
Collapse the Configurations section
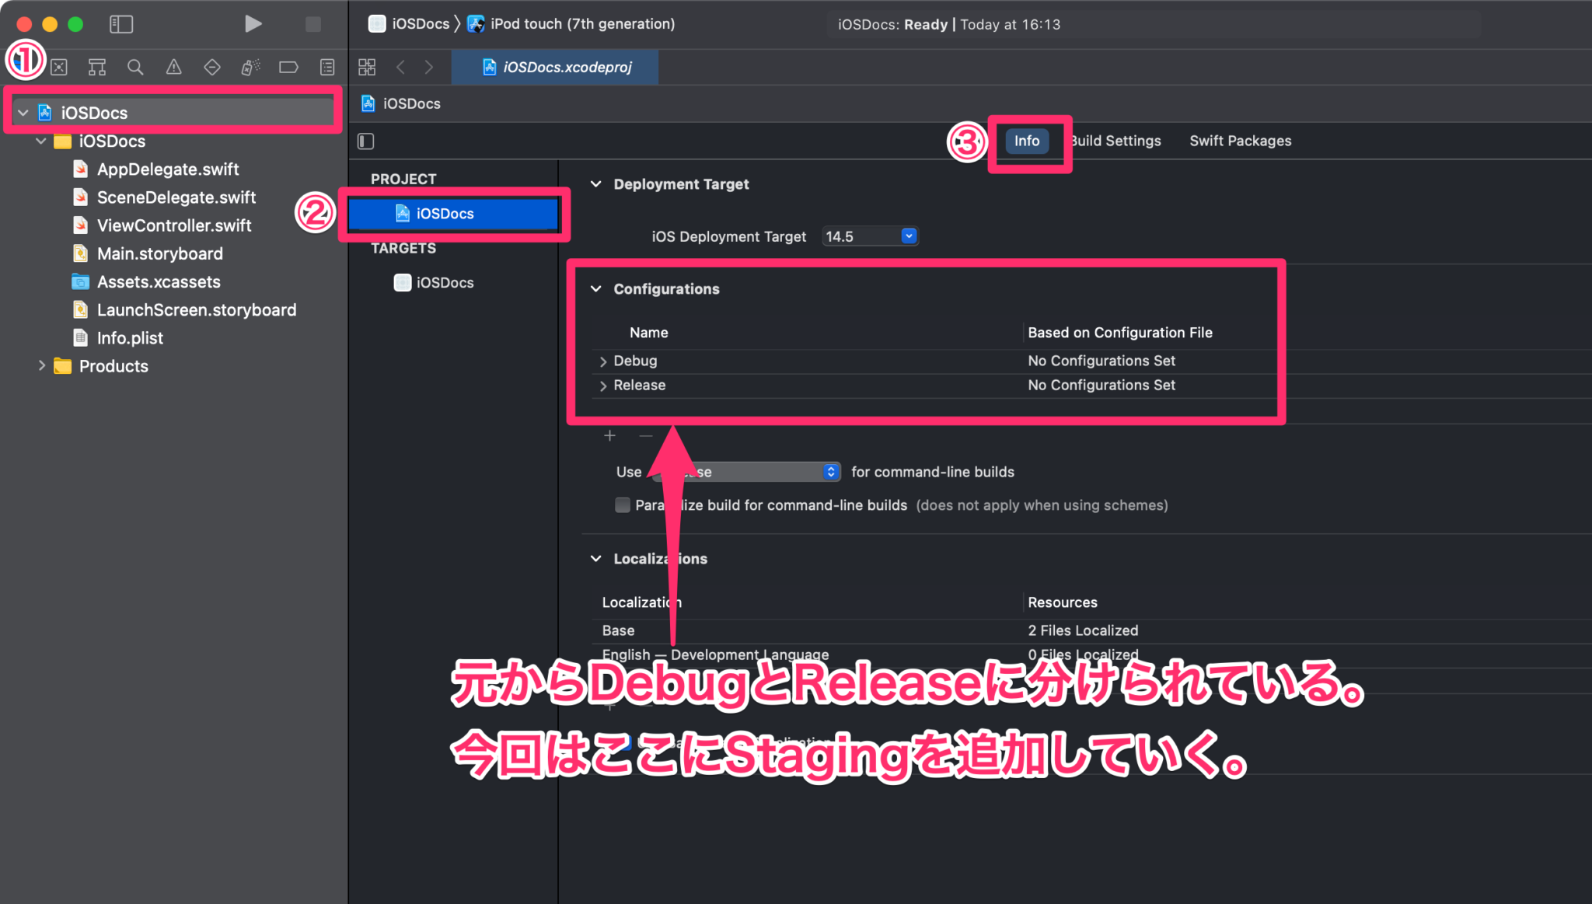click(595, 288)
